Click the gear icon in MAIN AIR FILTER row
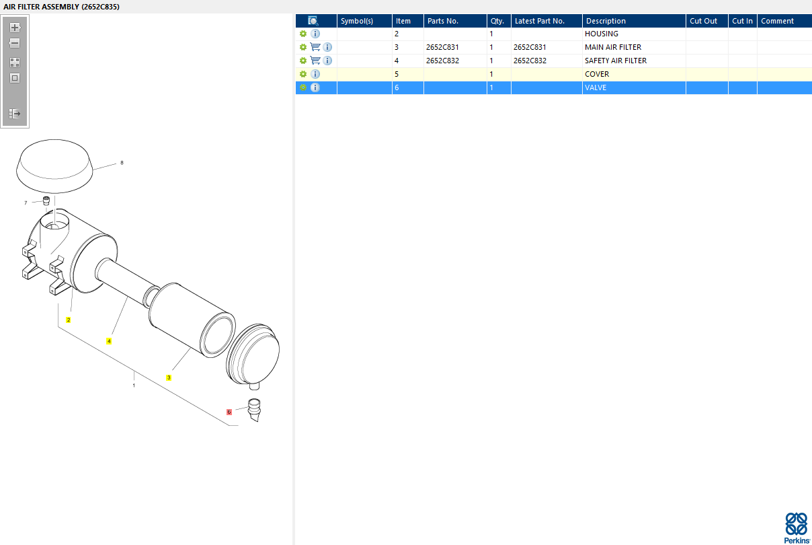The height and width of the screenshot is (545, 812). (303, 47)
